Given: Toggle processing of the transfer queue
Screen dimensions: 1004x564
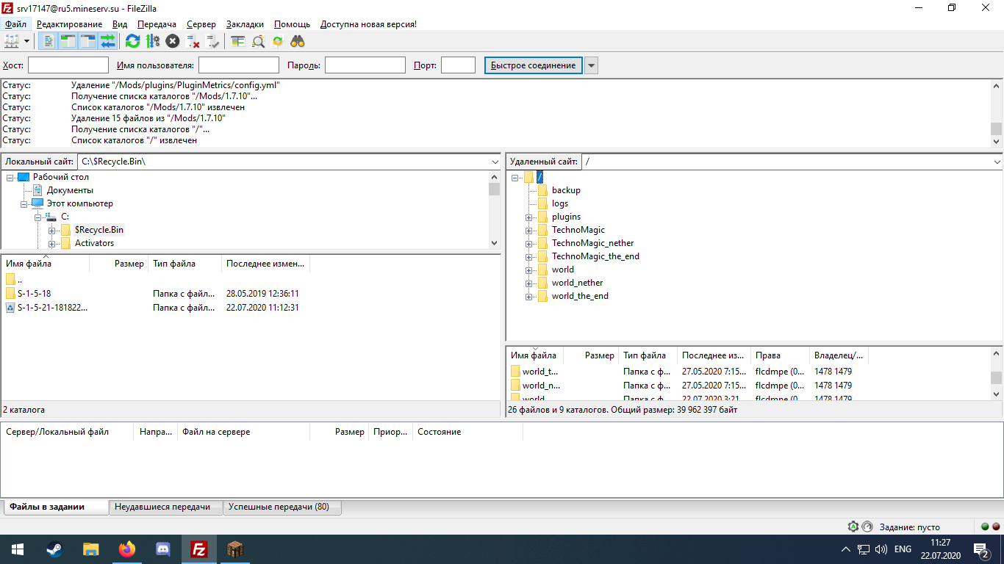Looking at the screenshot, I should pyautogui.click(x=153, y=41).
